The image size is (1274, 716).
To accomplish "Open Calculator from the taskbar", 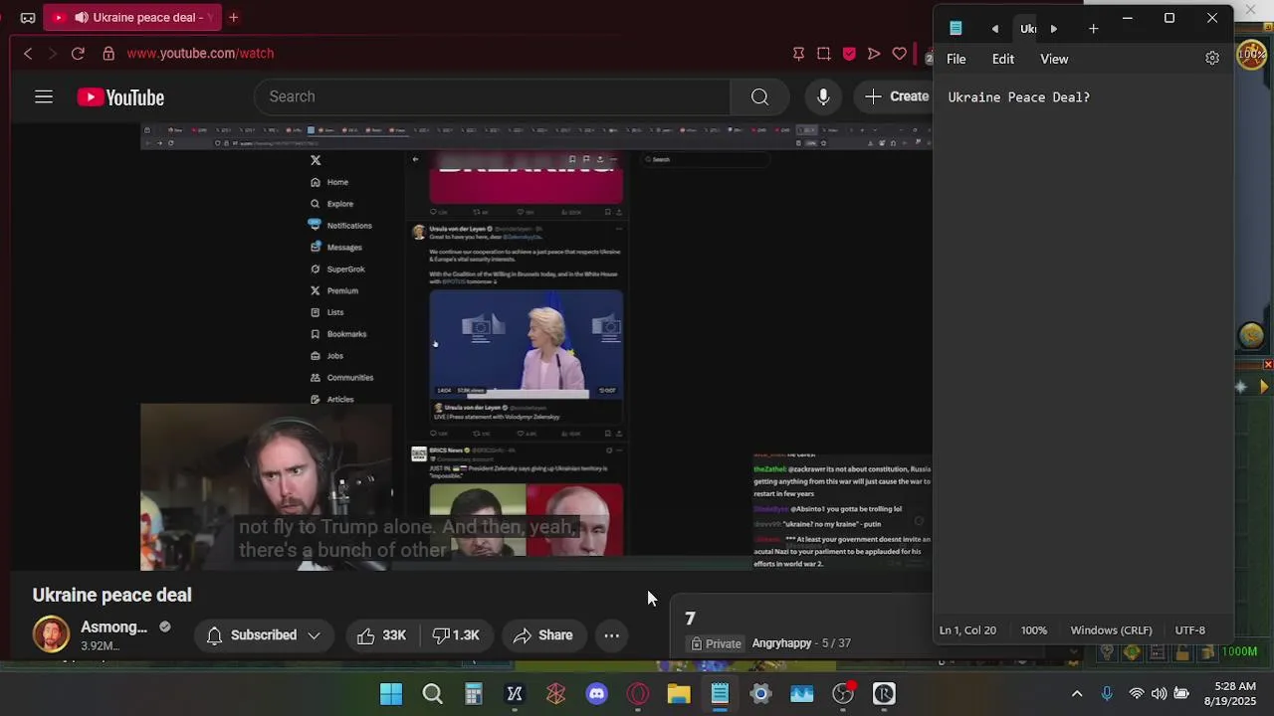I will click(474, 694).
